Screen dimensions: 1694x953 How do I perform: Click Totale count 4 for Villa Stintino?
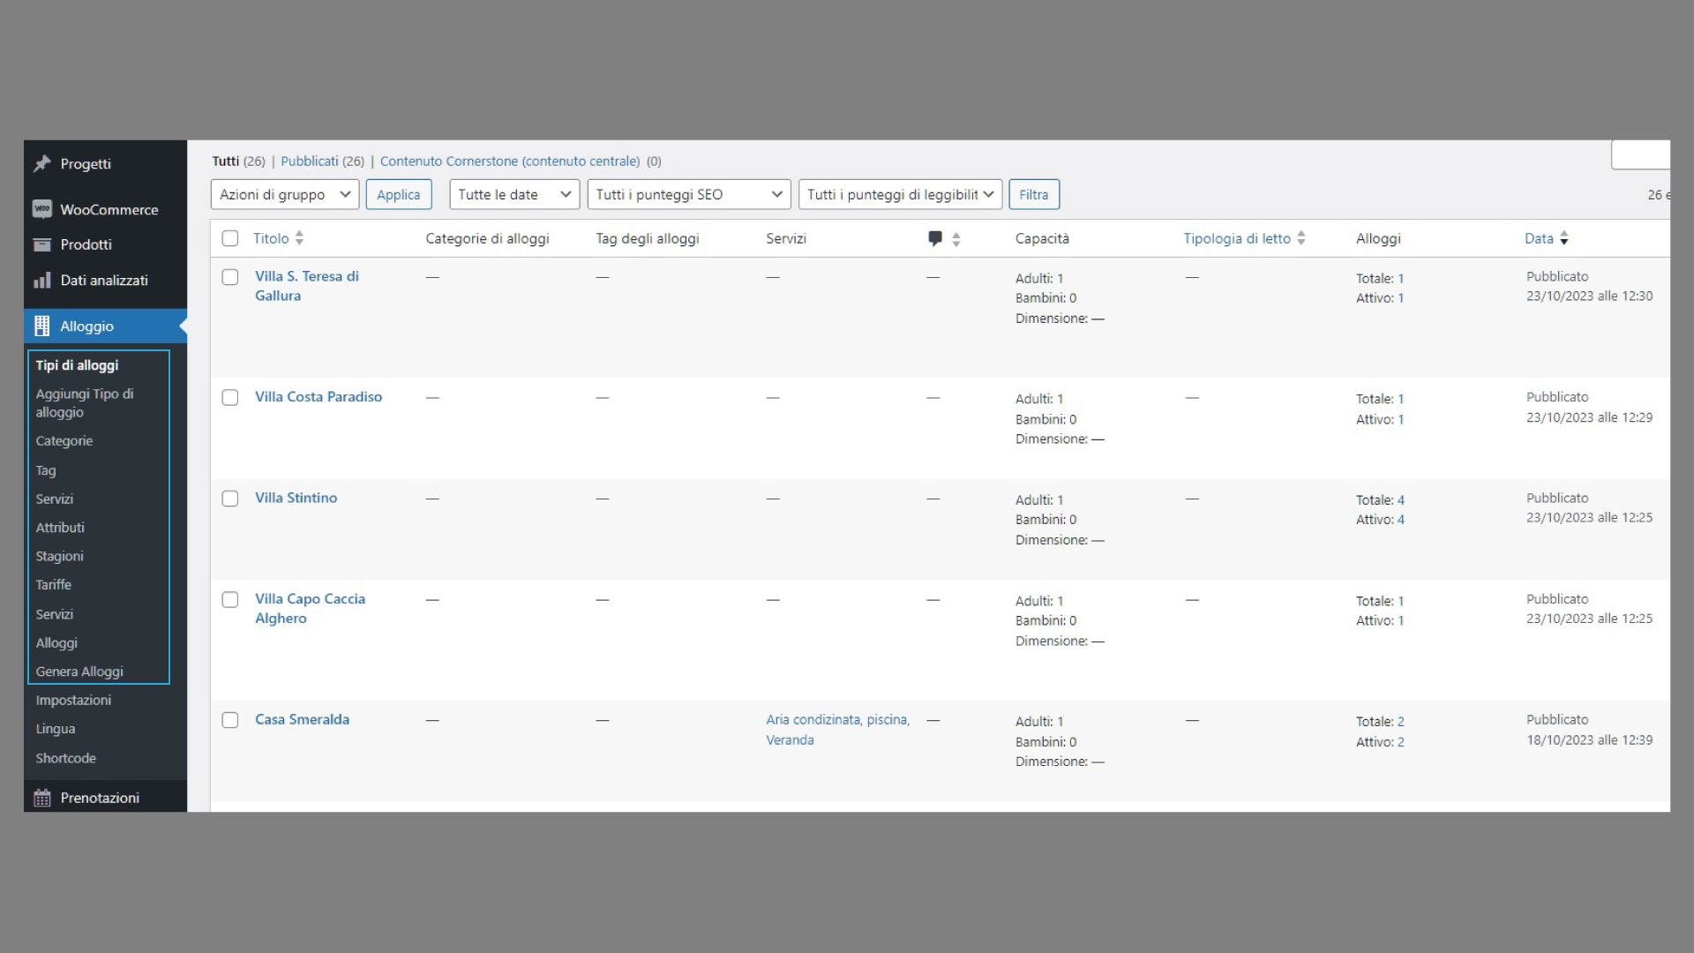click(1401, 500)
